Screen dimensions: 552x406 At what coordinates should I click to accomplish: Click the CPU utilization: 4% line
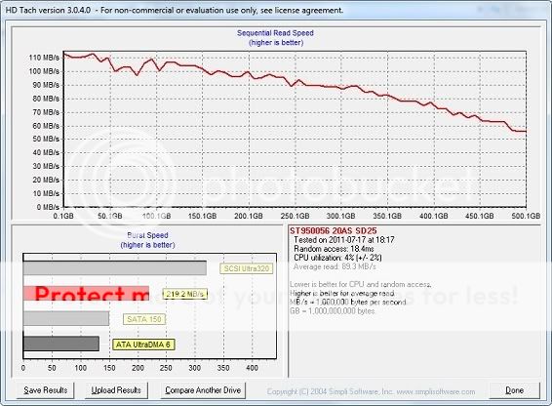coord(337,258)
